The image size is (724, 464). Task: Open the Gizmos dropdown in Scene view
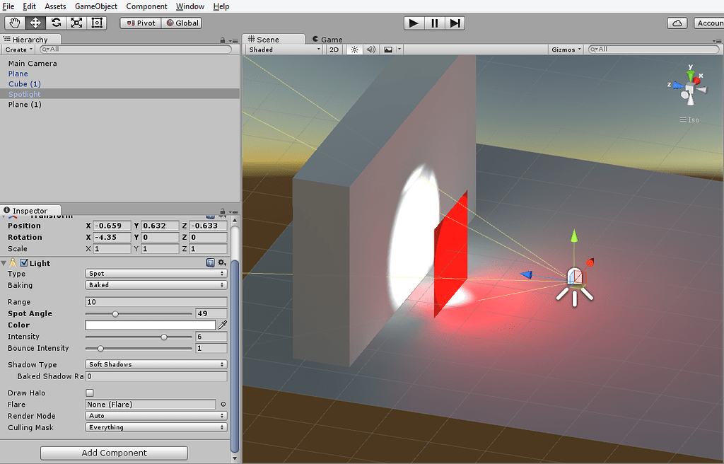tap(566, 50)
